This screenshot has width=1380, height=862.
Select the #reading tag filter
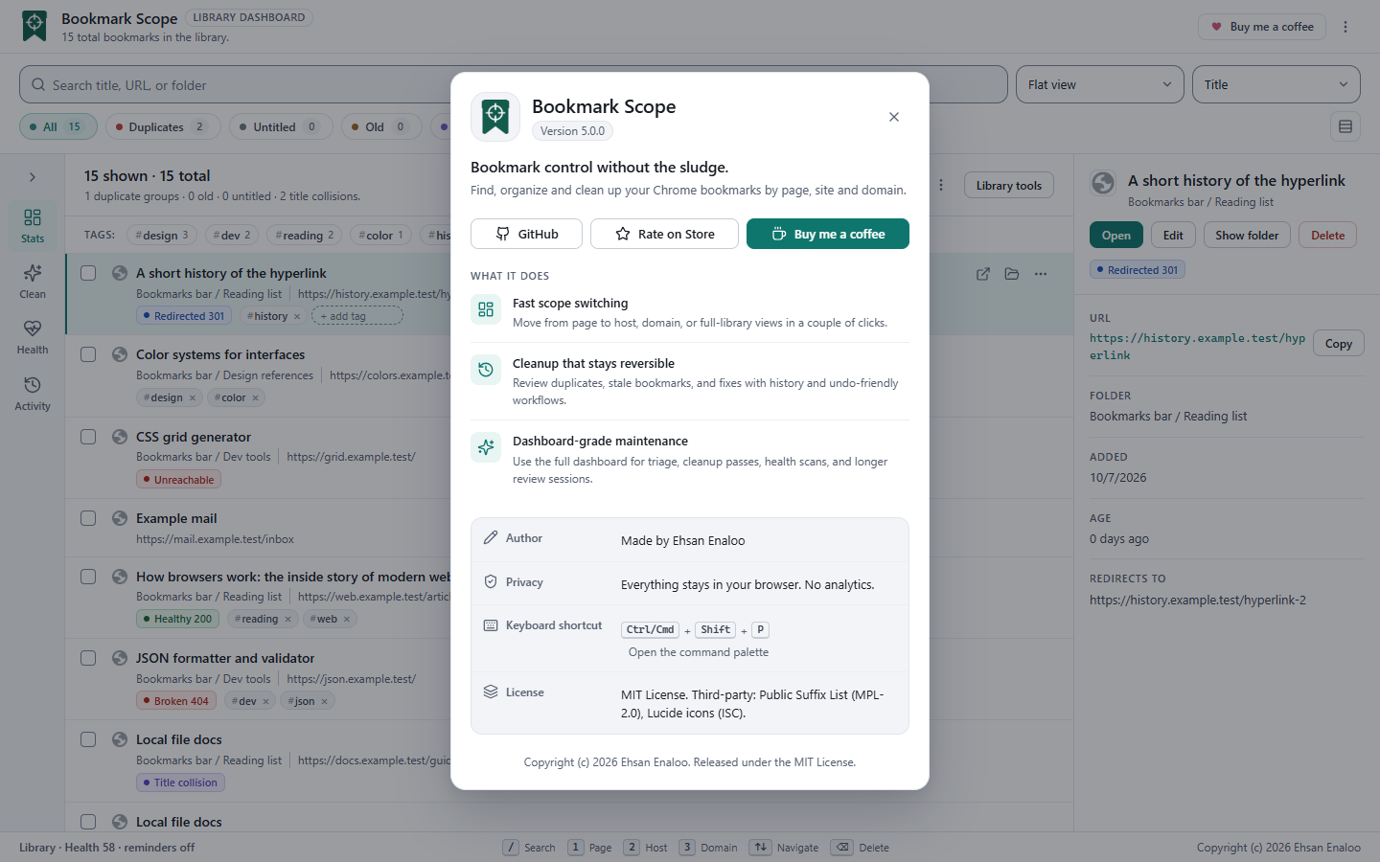point(305,235)
